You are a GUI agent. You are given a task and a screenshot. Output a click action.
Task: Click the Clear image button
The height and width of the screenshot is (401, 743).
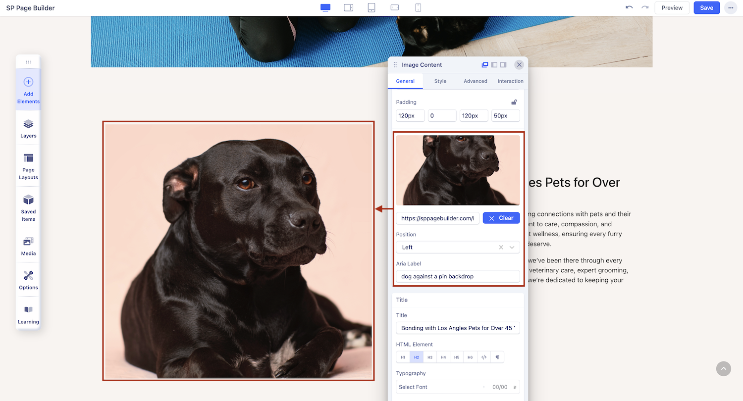coord(501,218)
